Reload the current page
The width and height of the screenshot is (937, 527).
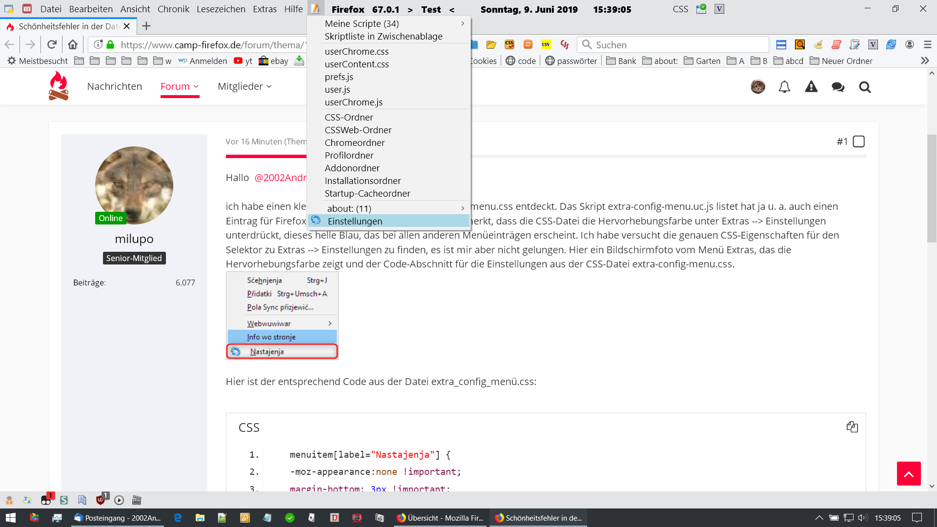(52, 45)
